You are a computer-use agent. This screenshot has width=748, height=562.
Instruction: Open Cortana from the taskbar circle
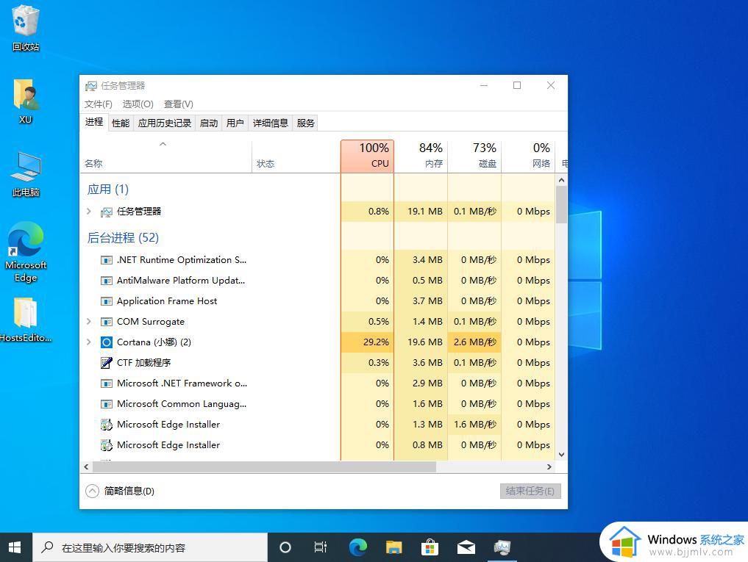[285, 547]
